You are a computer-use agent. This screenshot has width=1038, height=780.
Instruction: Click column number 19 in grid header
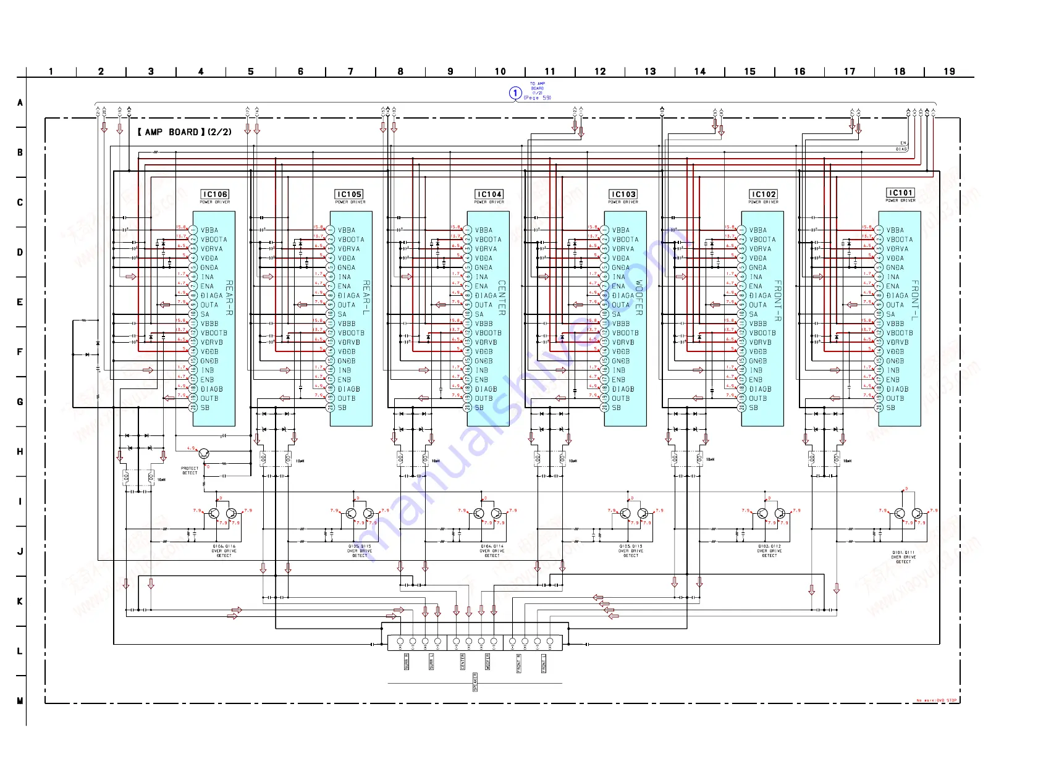950,72
